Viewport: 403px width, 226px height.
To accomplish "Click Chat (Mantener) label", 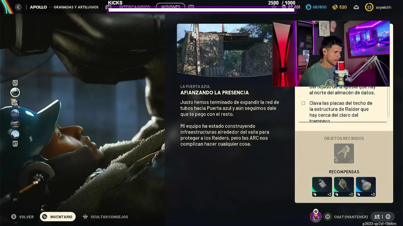I will tap(351, 217).
